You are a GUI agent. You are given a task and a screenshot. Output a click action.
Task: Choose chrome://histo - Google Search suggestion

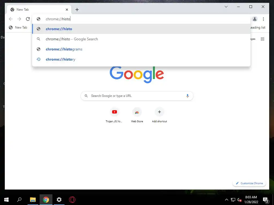(141, 39)
